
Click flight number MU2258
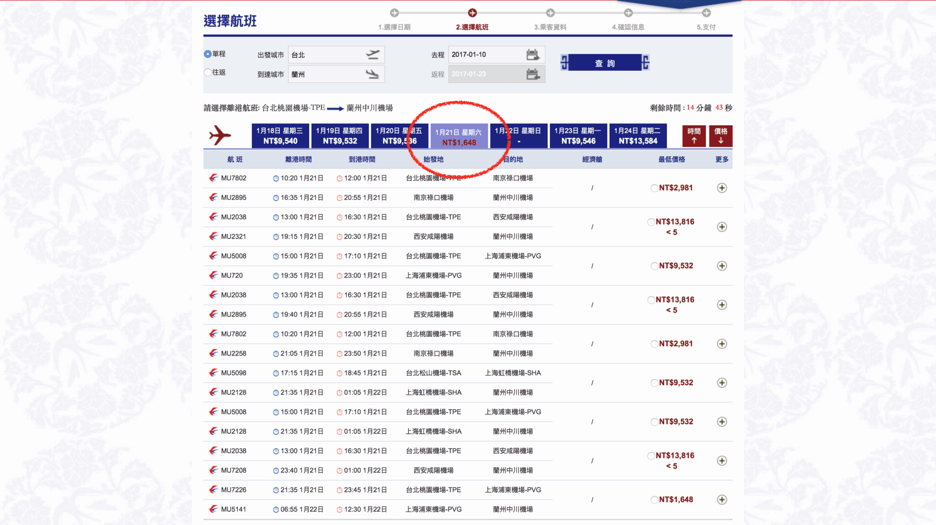[x=234, y=354]
